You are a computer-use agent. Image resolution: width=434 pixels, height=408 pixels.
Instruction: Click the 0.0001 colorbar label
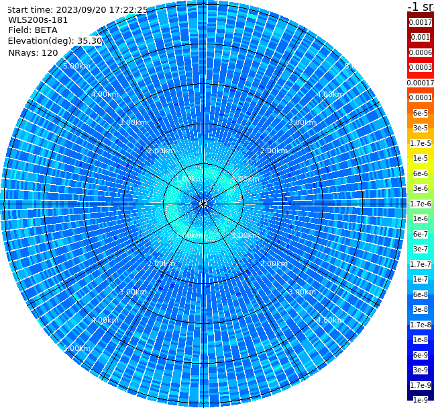(x=421, y=97)
